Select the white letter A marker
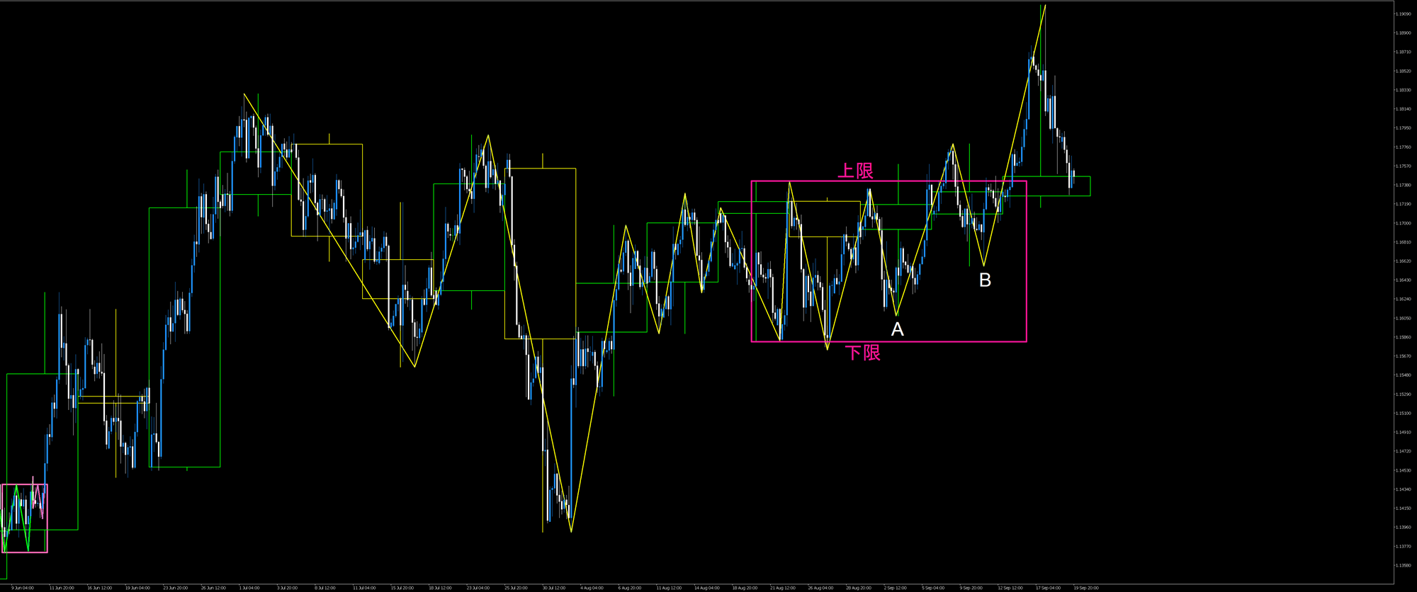 [897, 329]
